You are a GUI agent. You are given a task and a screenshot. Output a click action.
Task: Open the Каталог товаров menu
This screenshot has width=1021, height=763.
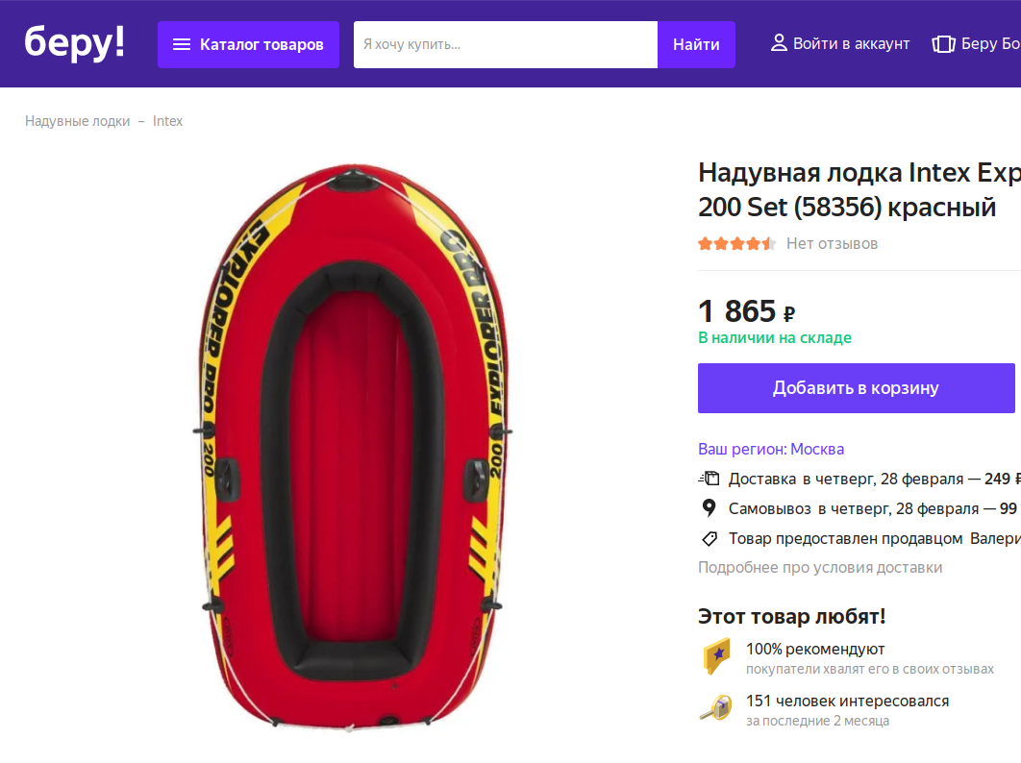point(248,45)
